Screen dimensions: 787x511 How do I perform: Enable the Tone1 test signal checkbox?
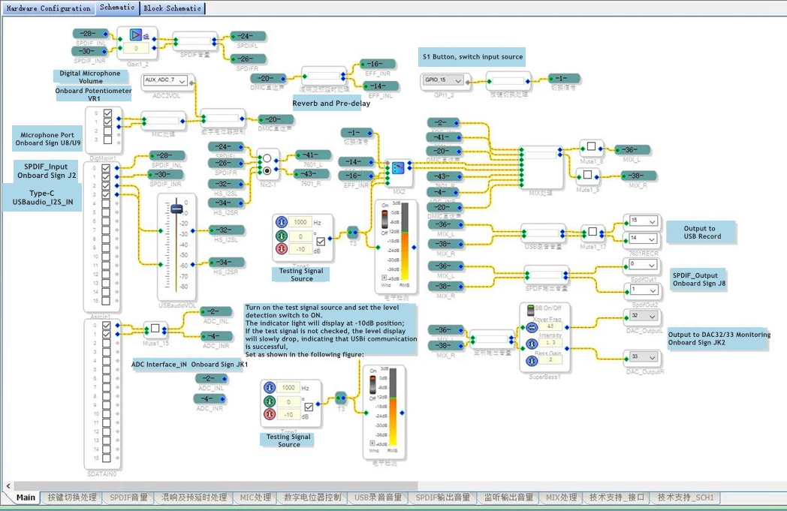(321, 242)
